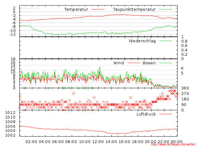Click the 16 wind speed axis value
The width and height of the screenshot is (197, 147).
[13, 62]
